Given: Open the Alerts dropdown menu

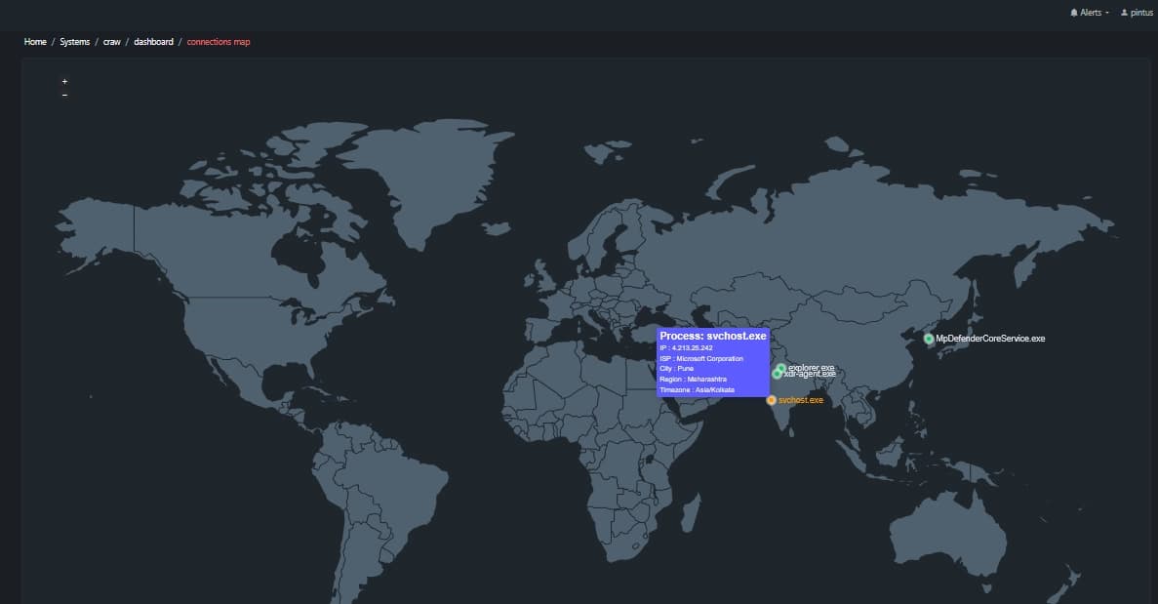Looking at the screenshot, I should (1090, 13).
